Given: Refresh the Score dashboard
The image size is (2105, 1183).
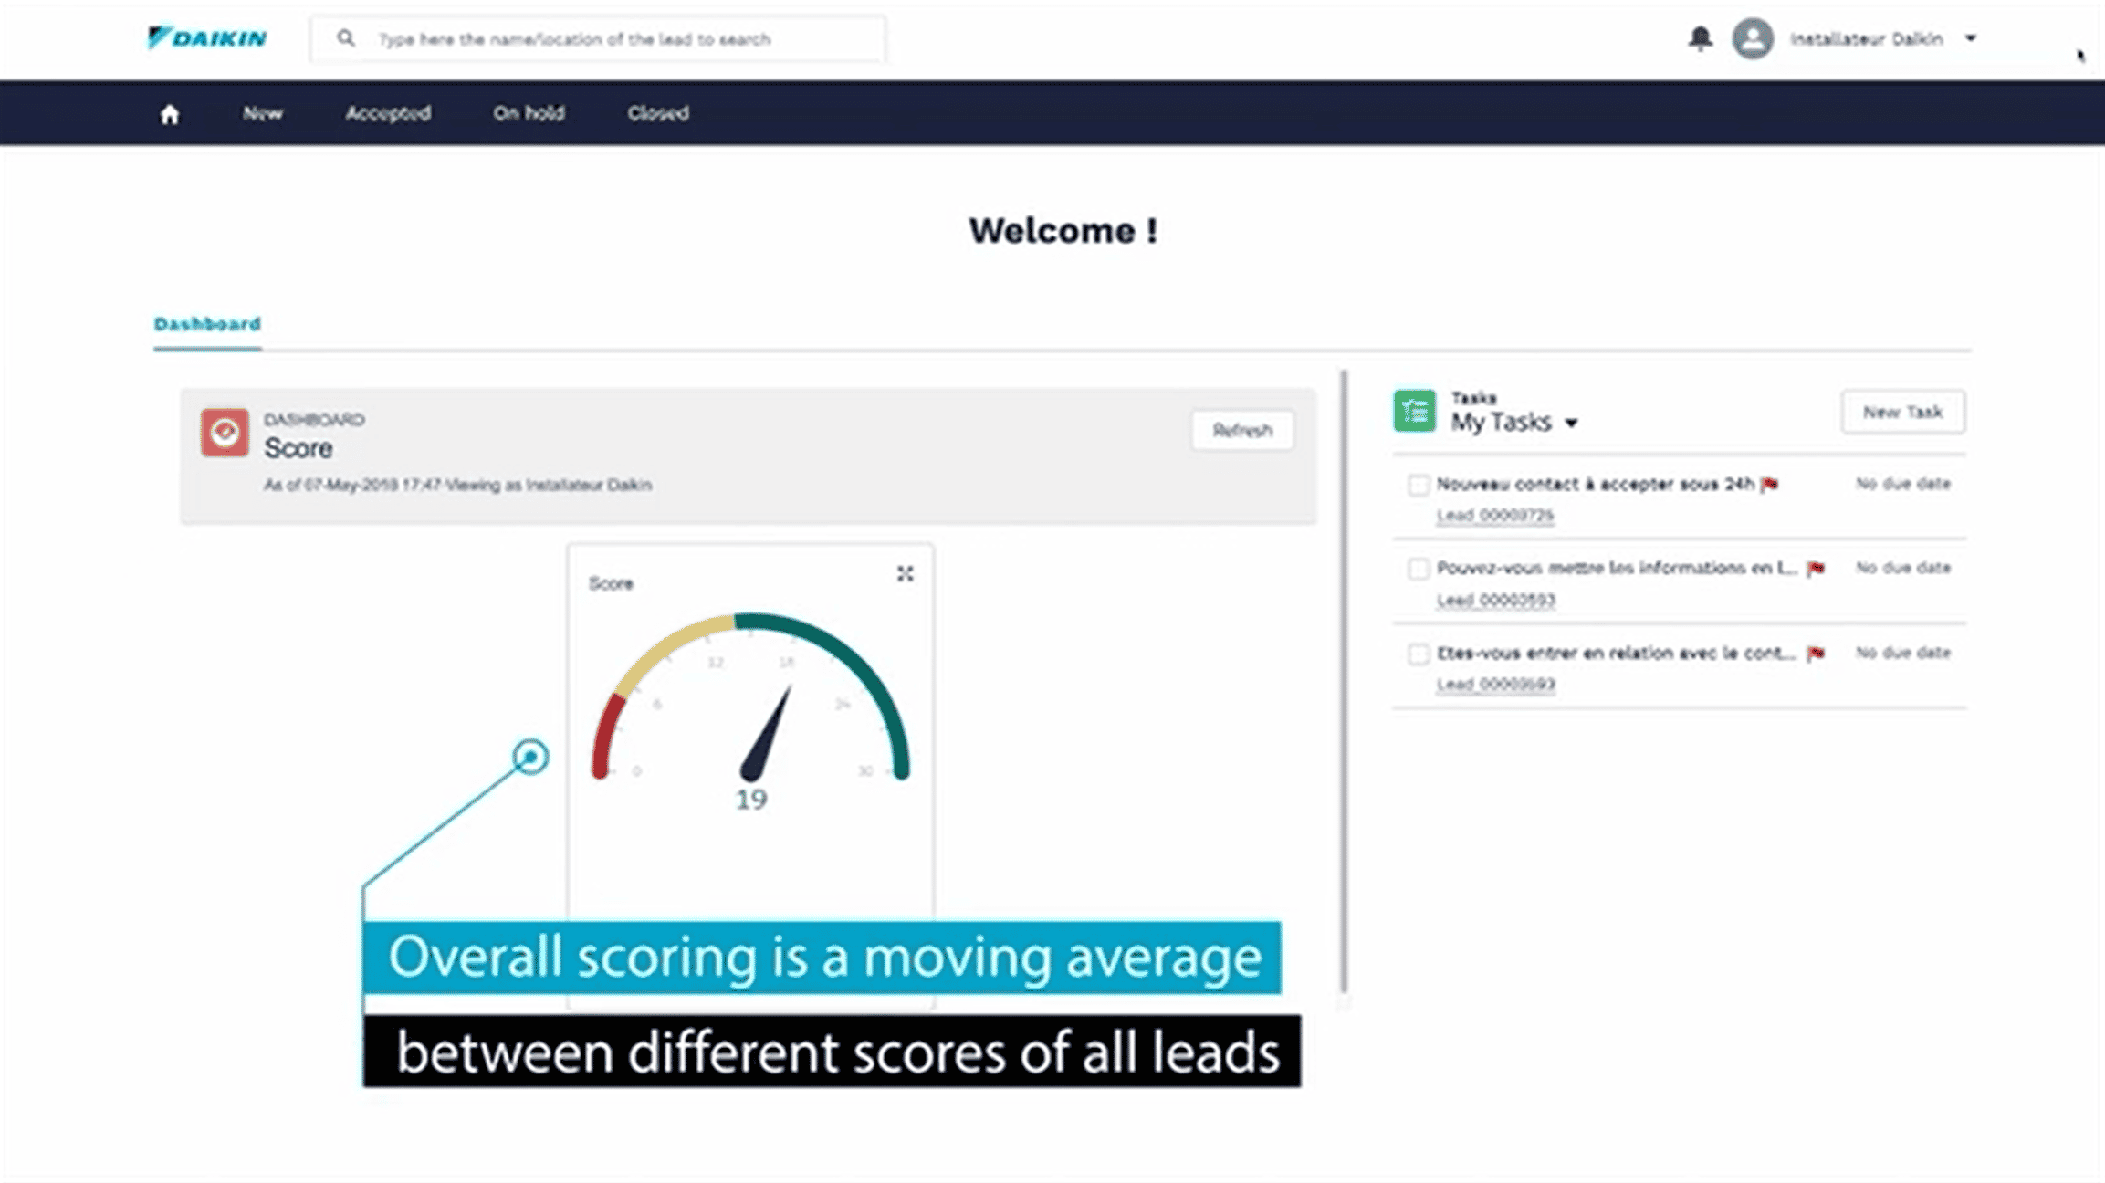Looking at the screenshot, I should pos(1241,430).
